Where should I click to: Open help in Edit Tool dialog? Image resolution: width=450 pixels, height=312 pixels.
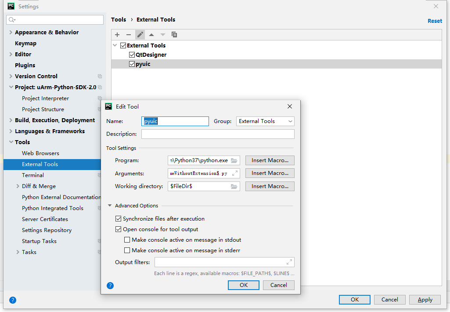[x=110, y=286]
